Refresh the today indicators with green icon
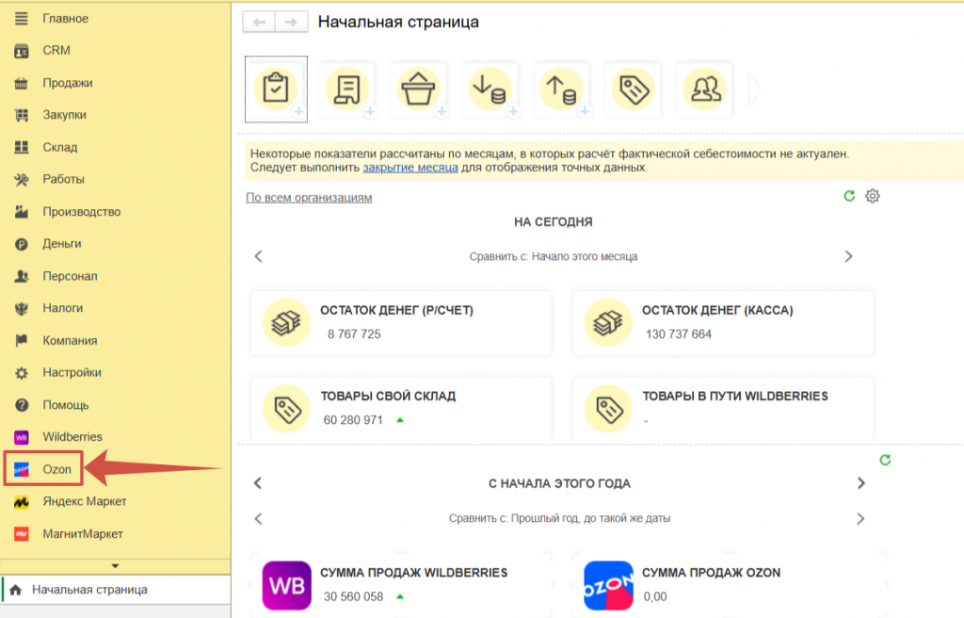Viewport: 964px width, 618px height. point(849,196)
